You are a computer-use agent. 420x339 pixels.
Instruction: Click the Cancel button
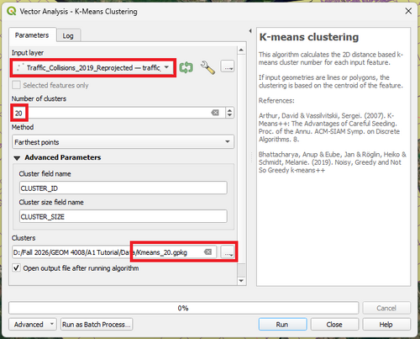click(386, 308)
